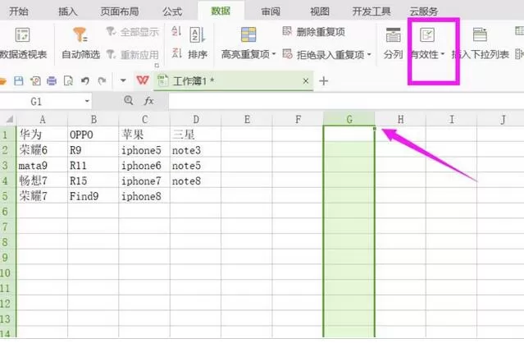This screenshot has width=524, height=343.
Task: Click the undo arrow icon
Action: [x=85, y=80]
